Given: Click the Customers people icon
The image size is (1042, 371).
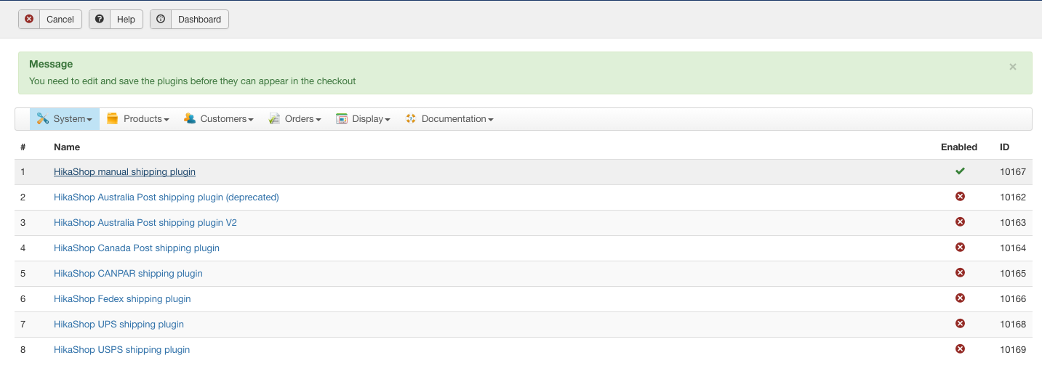Looking at the screenshot, I should pyautogui.click(x=190, y=119).
